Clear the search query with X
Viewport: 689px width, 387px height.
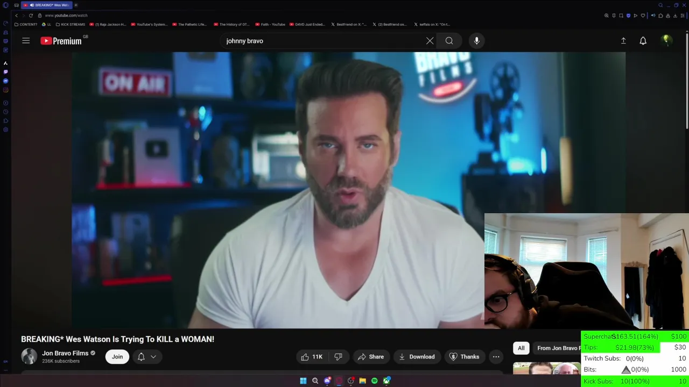point(430,41)
